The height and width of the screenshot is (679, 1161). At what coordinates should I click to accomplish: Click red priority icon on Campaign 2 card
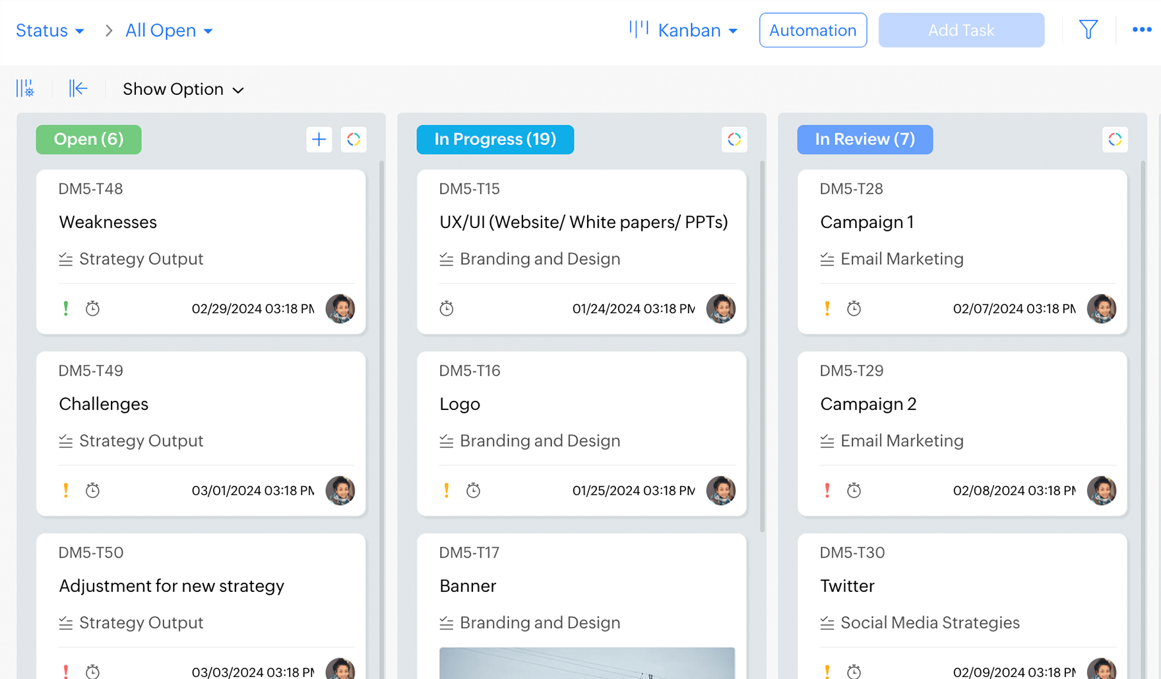coord(827,490)
